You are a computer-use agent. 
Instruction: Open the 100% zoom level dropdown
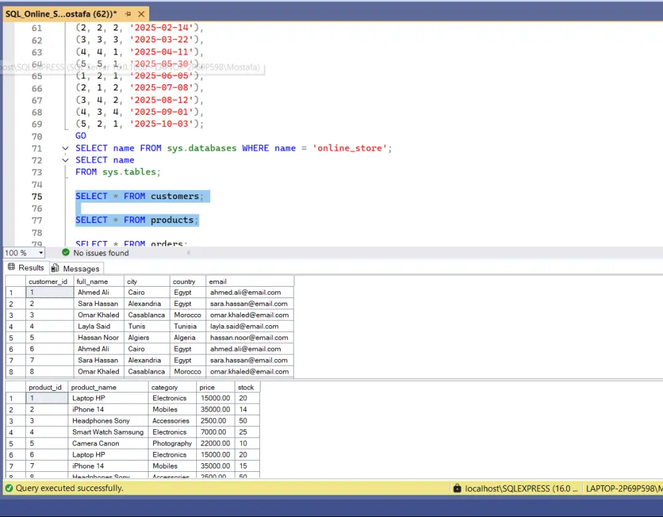(40, 253)
